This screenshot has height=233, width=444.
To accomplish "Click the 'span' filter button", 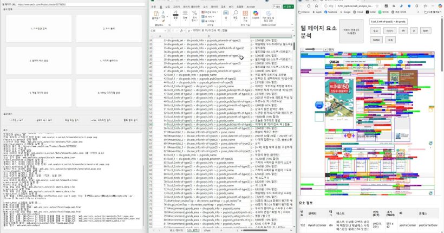I will [426, 31].
